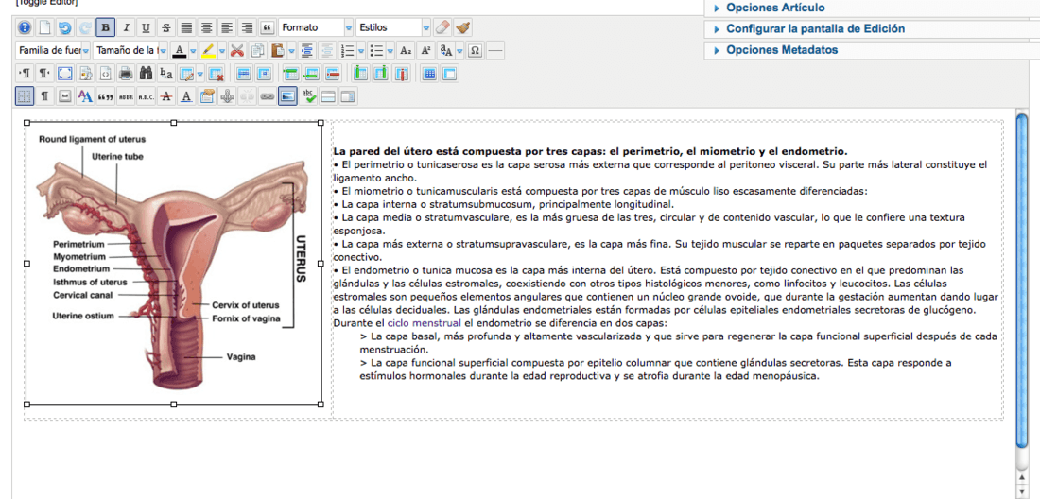Screen dimensions: 1040x499
Task: Click the ciclo menstrual link
Action: pyautogui.click(x=424, y=323)
